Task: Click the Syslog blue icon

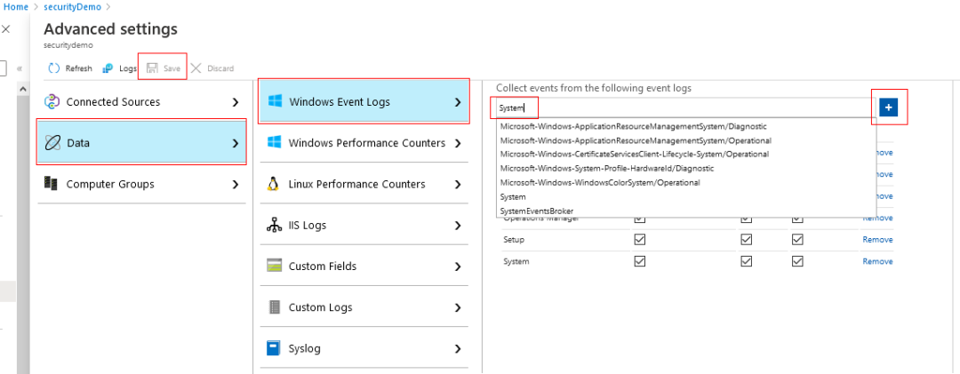Action: pyautogui.click(x=274, y=348)
